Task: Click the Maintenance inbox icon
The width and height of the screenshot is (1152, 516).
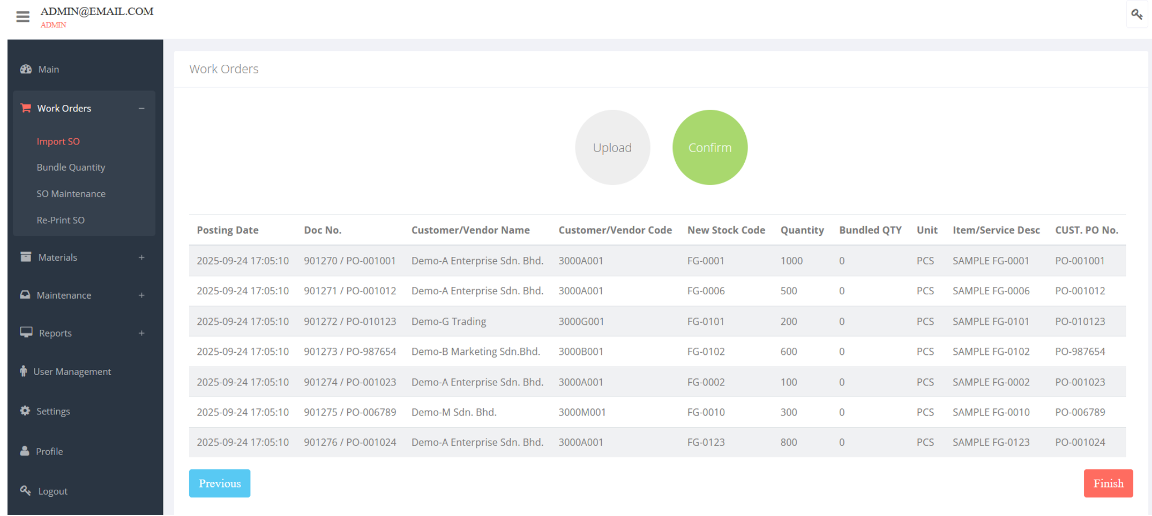Action: (x=25, y=295)
